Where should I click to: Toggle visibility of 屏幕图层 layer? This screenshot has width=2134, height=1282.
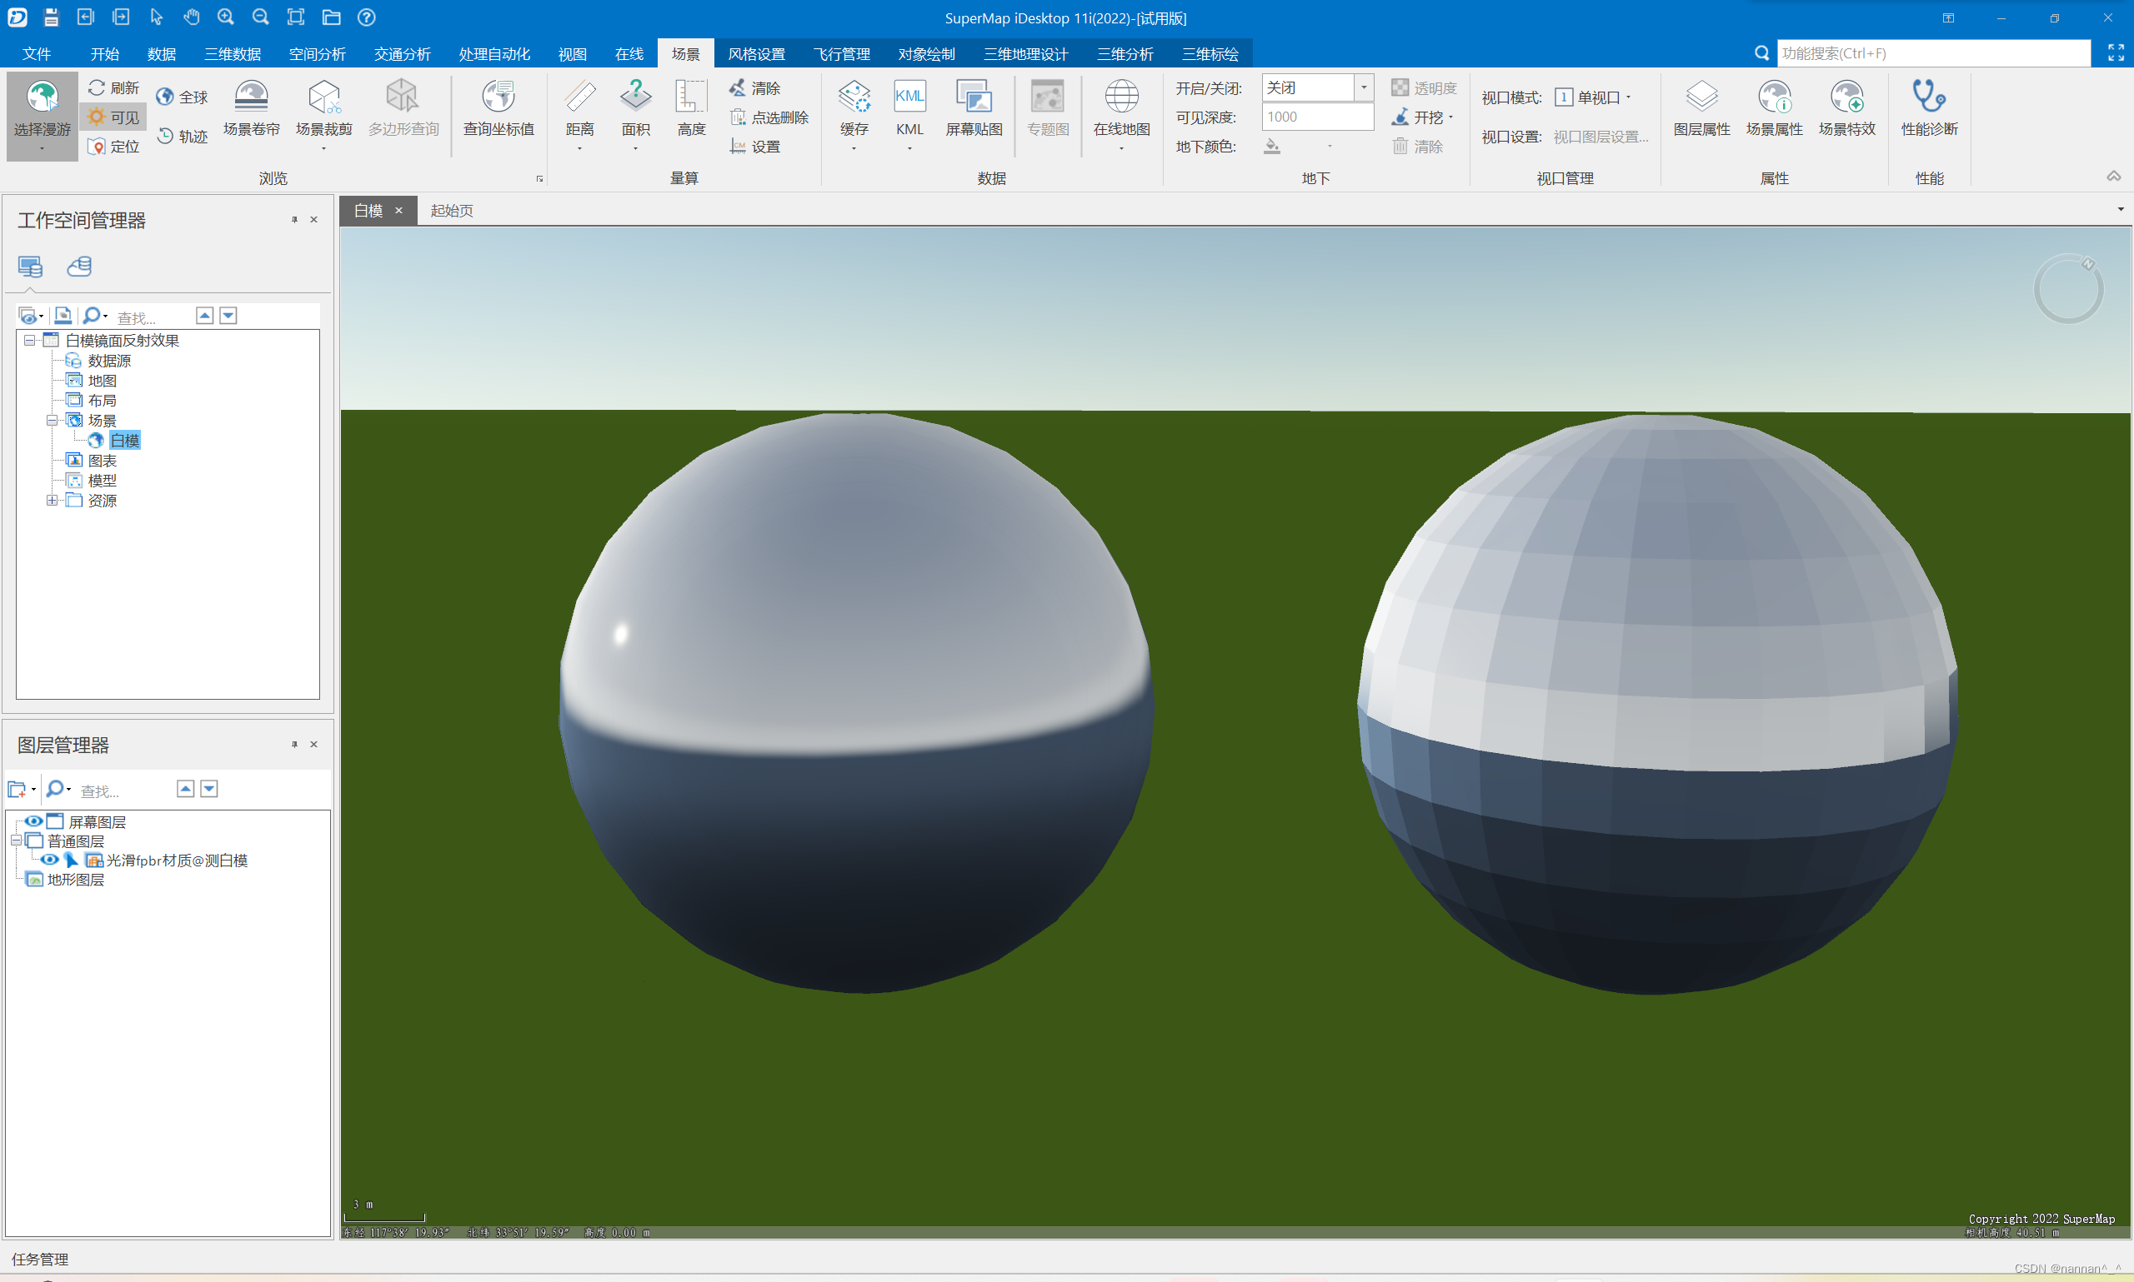[x=33, y=821]
